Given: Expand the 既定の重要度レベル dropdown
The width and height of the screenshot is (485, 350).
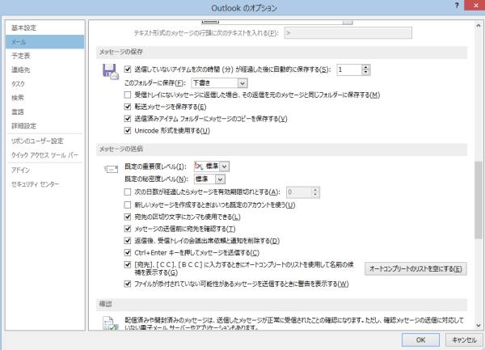Looking at the screenshot, I should 213,166.
